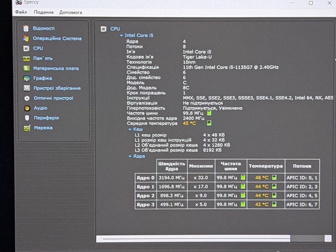Click the Не підтримується virtualization value

(x=203, y=103)
